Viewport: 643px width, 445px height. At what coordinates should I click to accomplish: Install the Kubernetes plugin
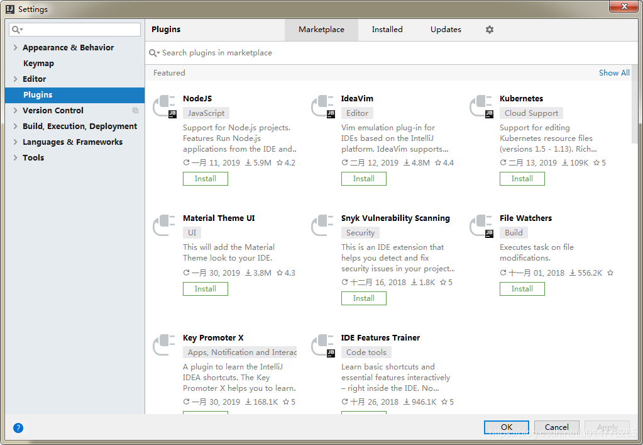click(x=522, y=179)
